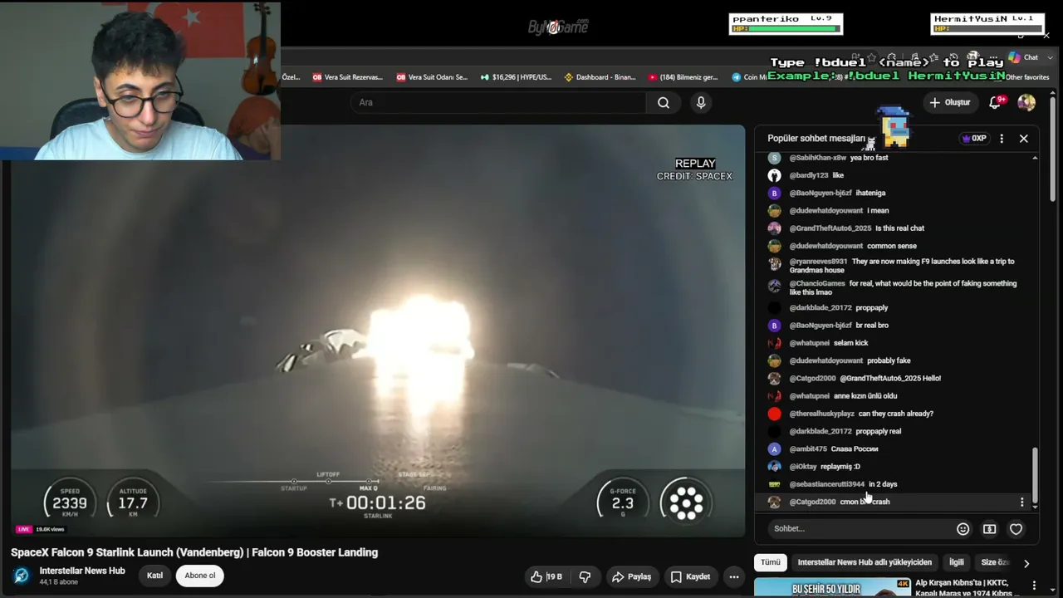This screenshot has height=598, width=1063.
Task: Select the Tümü filter chip
Action: [x=771, y=562]
